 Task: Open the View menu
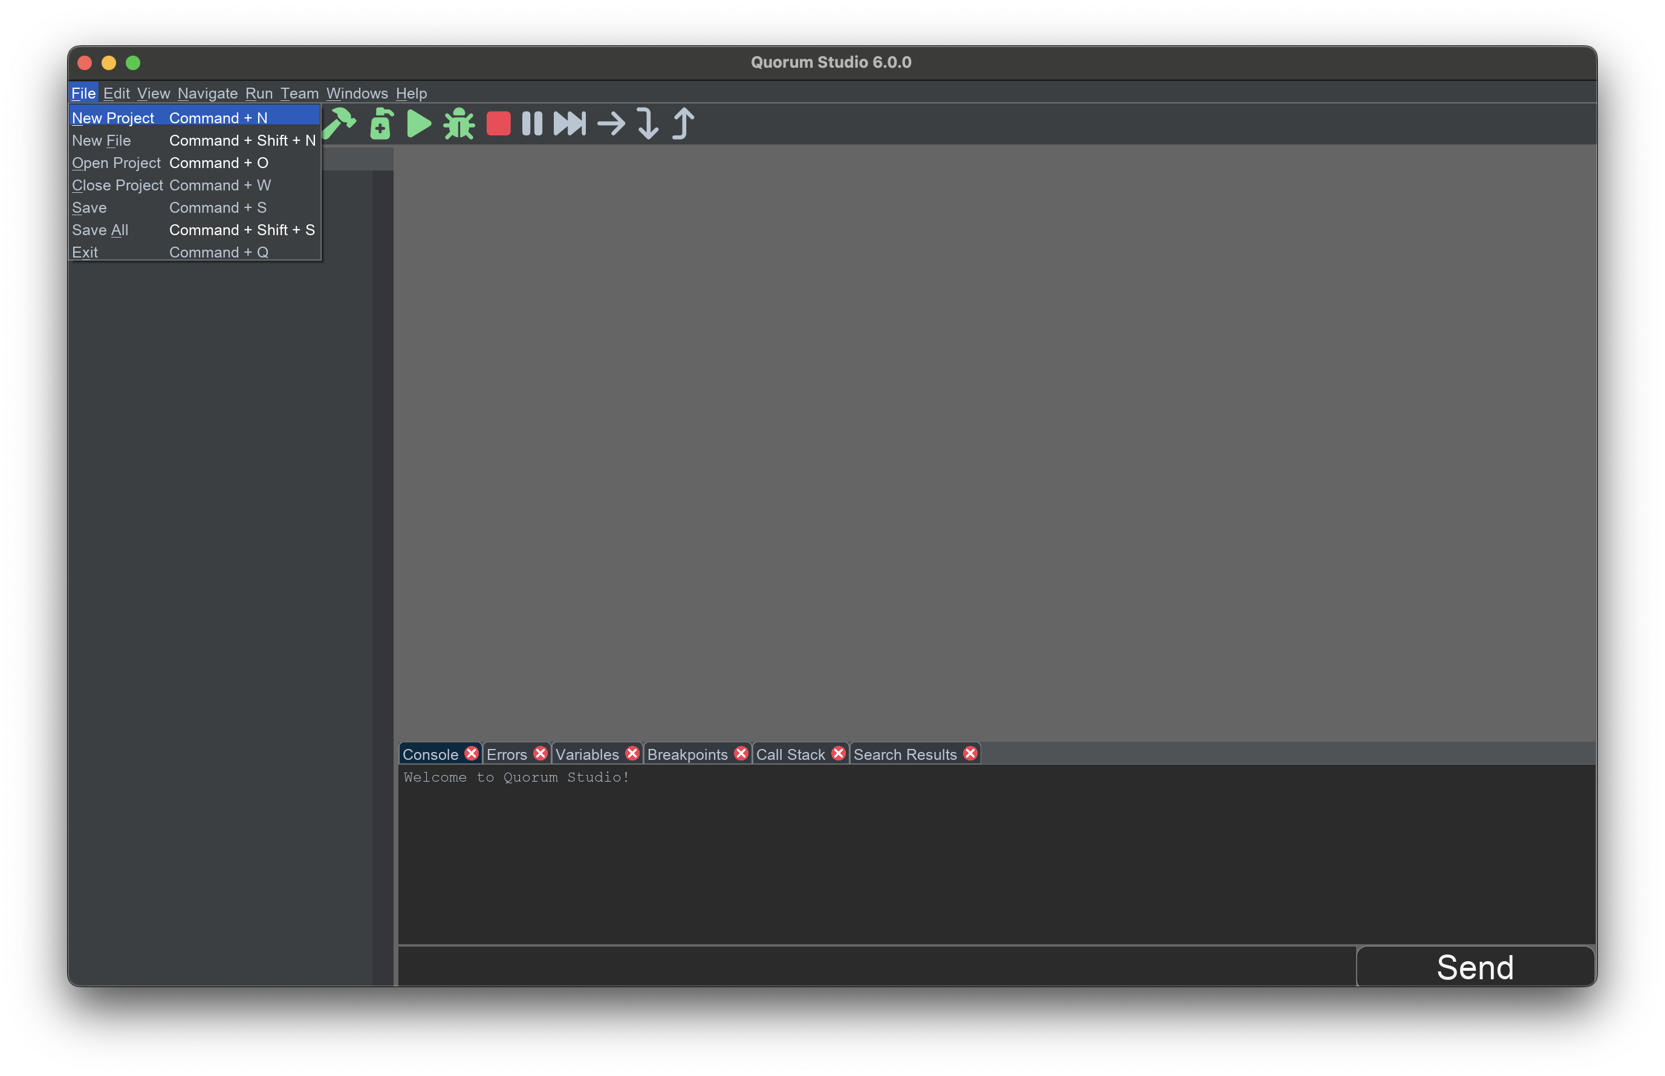tap(153, 93)
